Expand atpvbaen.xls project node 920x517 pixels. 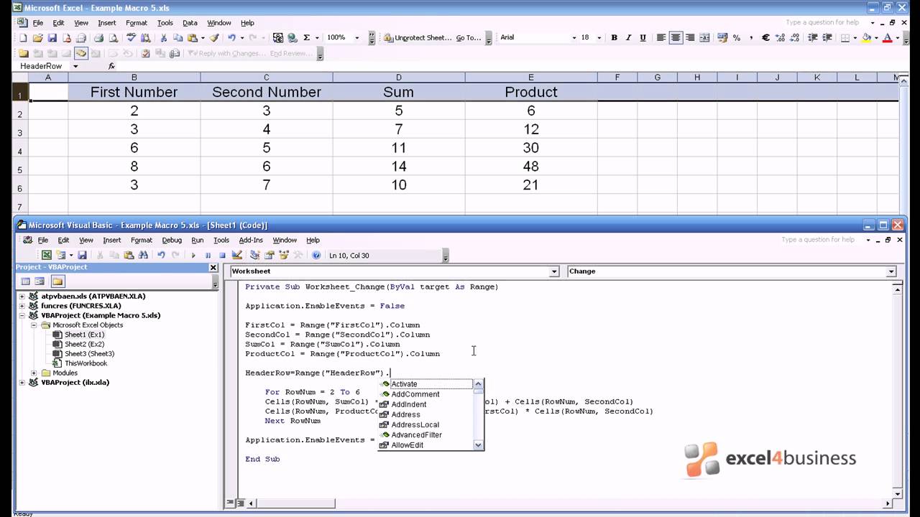click(x=22, y=296)
